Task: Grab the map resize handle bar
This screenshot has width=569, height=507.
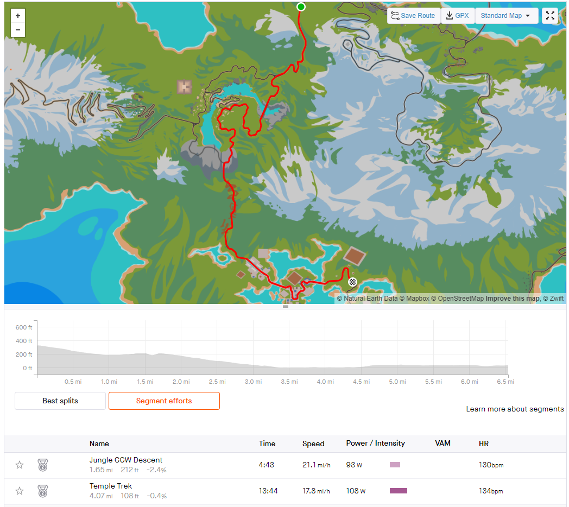Action: tap(286, 306)
